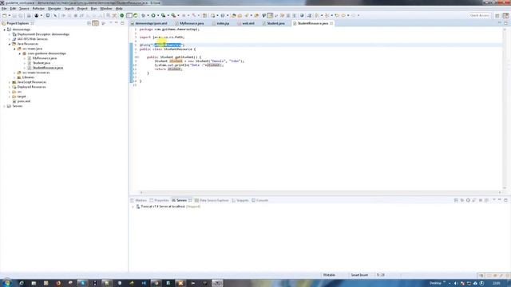
Task: Open the Console view tab
Action: [260, 200]
